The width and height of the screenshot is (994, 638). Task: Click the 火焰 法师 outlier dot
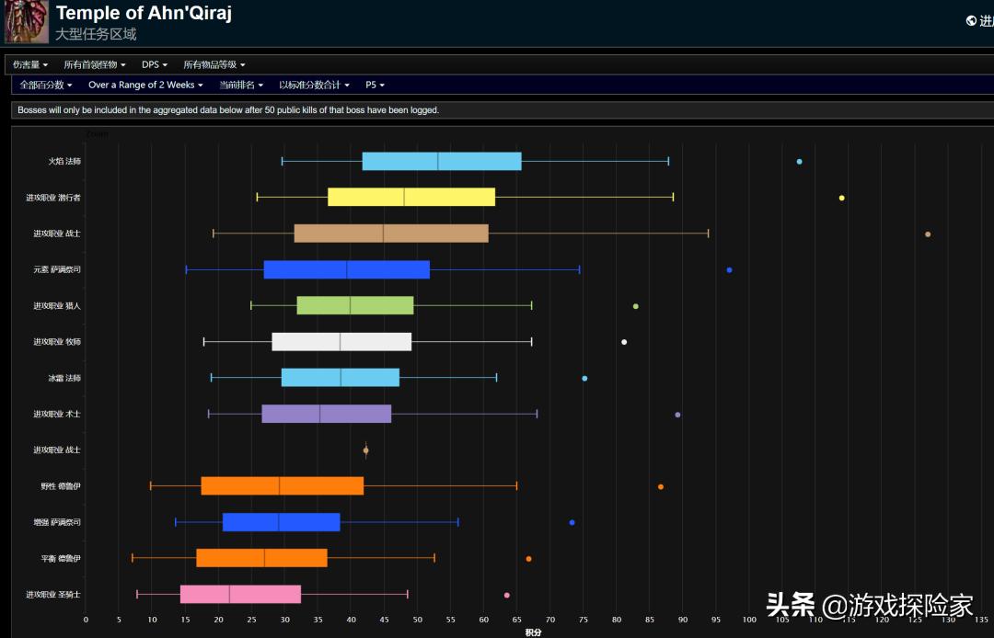click(799, 162)
